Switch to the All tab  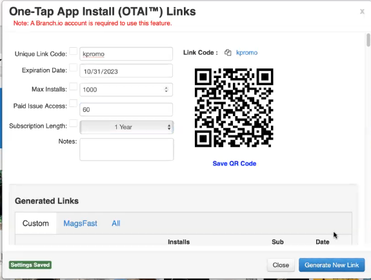(x=116, y=223)
